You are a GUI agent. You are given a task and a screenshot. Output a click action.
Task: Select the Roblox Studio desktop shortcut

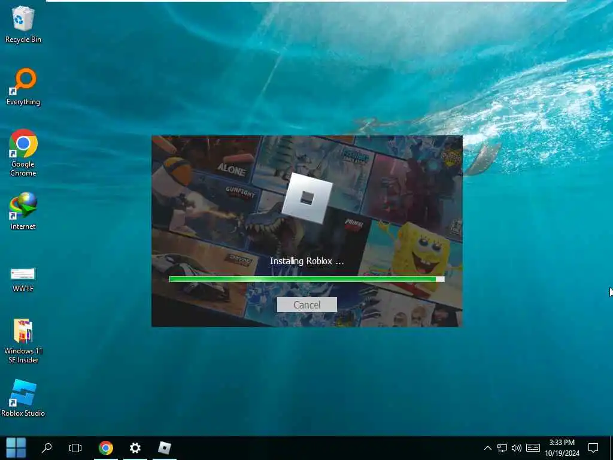click(x=23, y=398)
